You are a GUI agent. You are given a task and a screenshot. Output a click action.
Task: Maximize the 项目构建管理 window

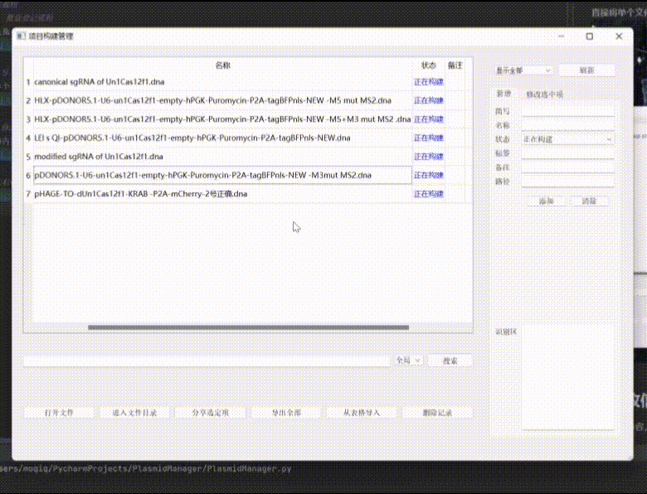(590, 36)
